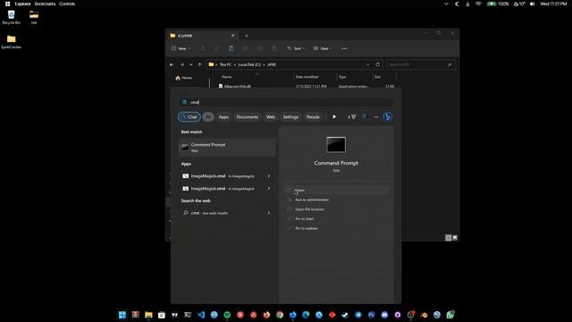
Task: Open the View dropdown in File Explorer
Action: point(323,48)
